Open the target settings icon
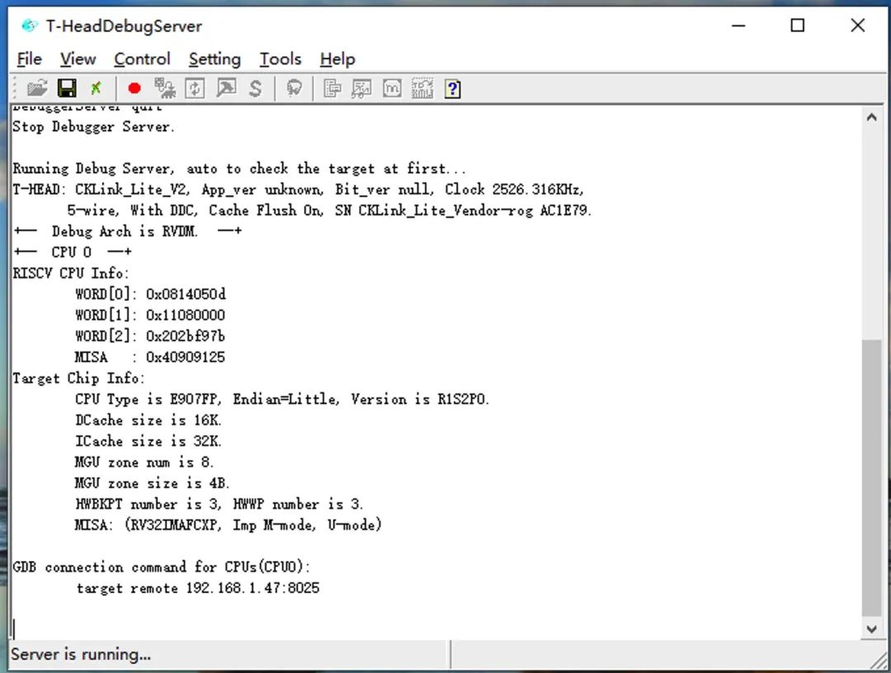The width and height of the screenshot is (891, 673). pos(164,87)
